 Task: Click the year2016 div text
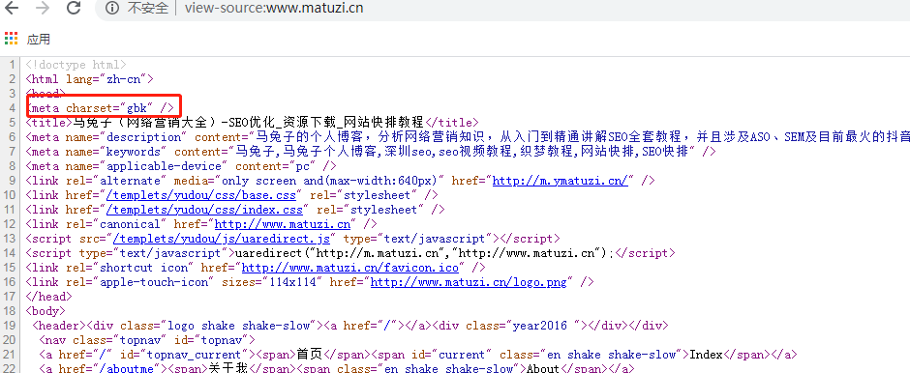point(539,326)
